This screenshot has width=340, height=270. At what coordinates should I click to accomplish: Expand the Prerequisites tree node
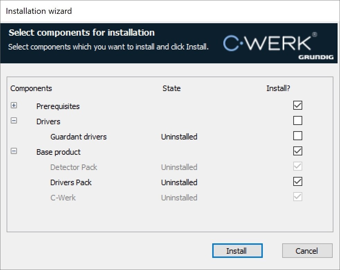14,106
